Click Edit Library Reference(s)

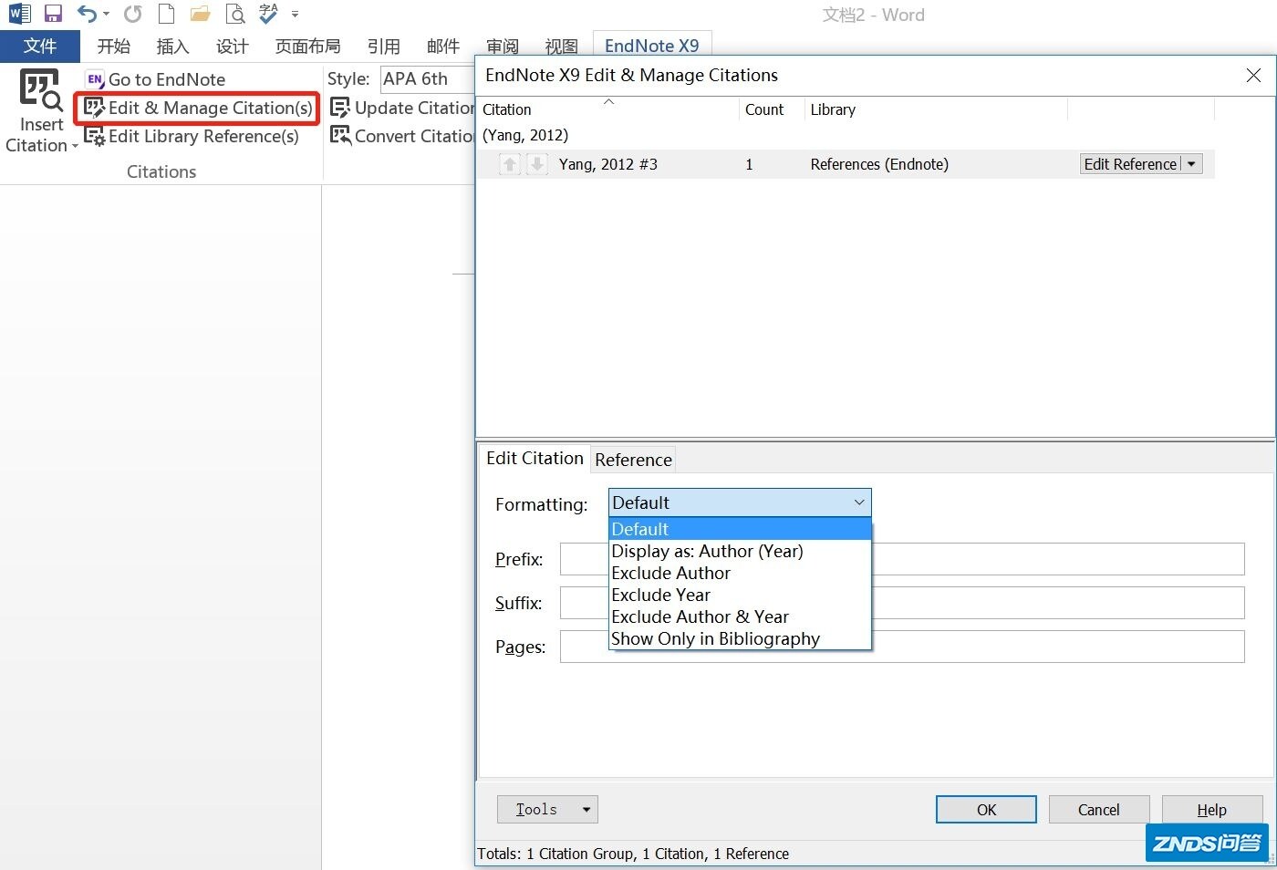pos(192,136)
